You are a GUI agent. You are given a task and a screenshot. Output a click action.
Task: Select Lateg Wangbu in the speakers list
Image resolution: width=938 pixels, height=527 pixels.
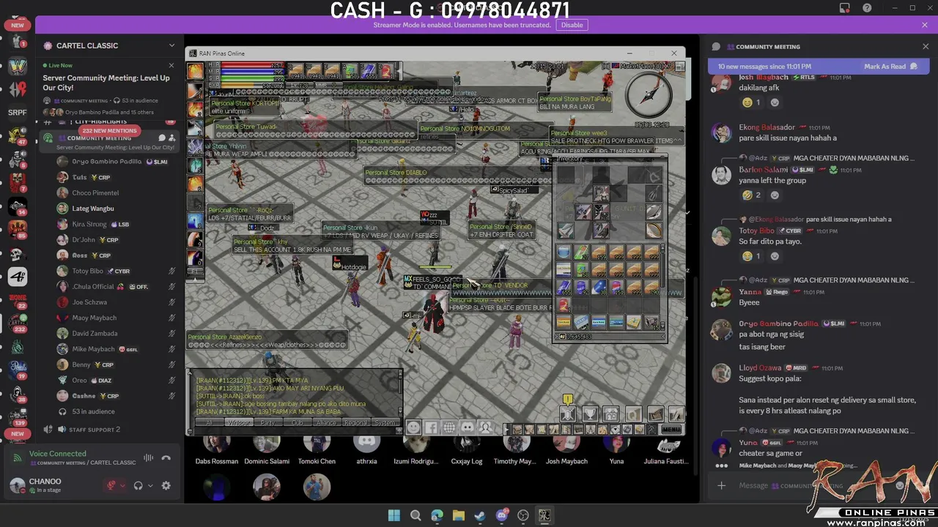click(93, 209)
